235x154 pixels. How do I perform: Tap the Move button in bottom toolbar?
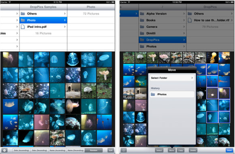(172, 150)
